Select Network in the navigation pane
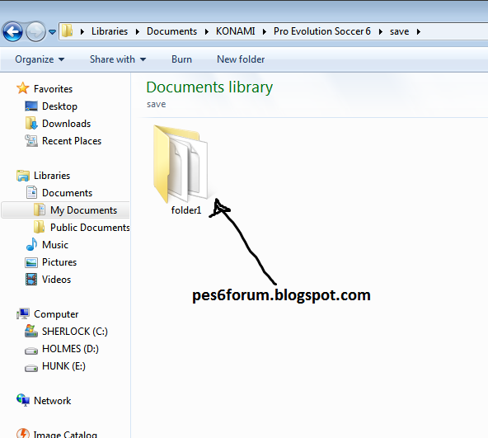 click(x=52, y=401)
